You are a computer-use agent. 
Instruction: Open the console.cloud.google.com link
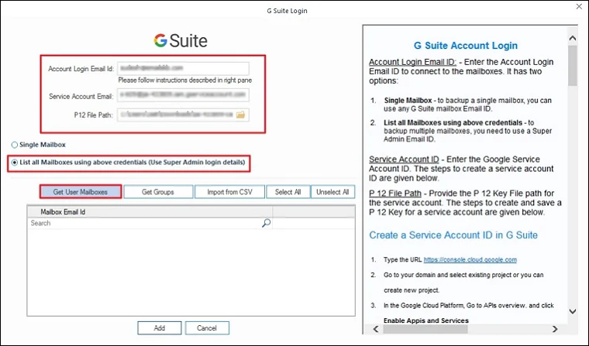(x=471, y=259)
